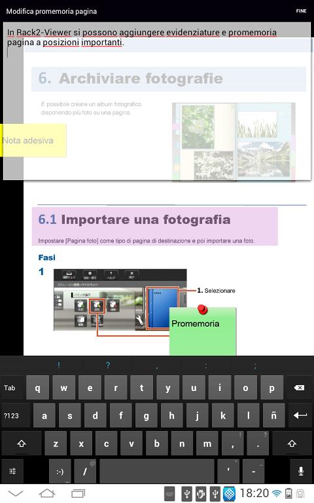Tap the apostrophe key

[x=228, y=472]
